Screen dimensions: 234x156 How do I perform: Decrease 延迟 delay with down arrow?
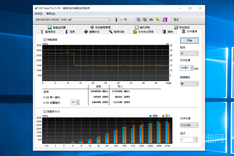coord(196,141)
